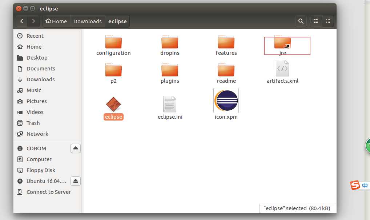This screenshot has width=370, height=220.
Task: Eject the Ubuntu 16.04 volume
Action: (x=76, y=181)
